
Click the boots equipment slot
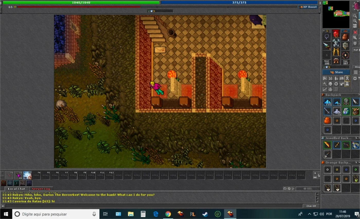pos(336,61)
